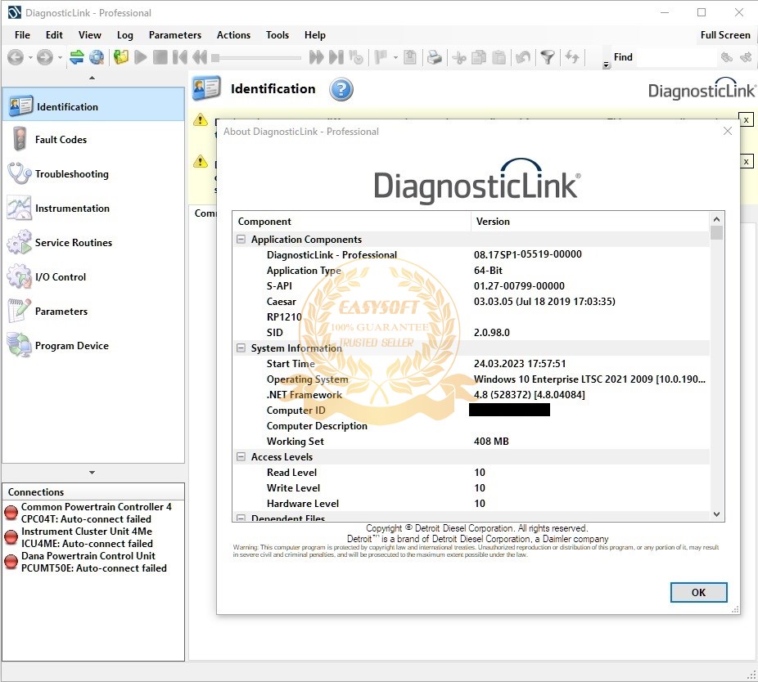Open Instrumentation panel

coord(93,209)
